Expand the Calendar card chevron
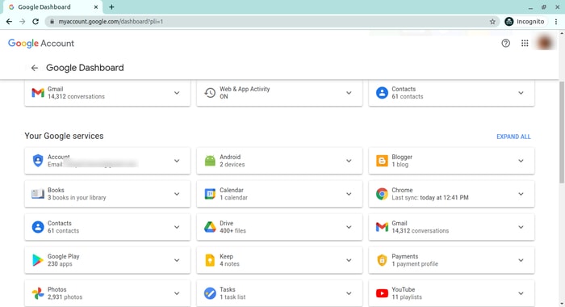Screen dimensions: 565x307 click(349, 194)
